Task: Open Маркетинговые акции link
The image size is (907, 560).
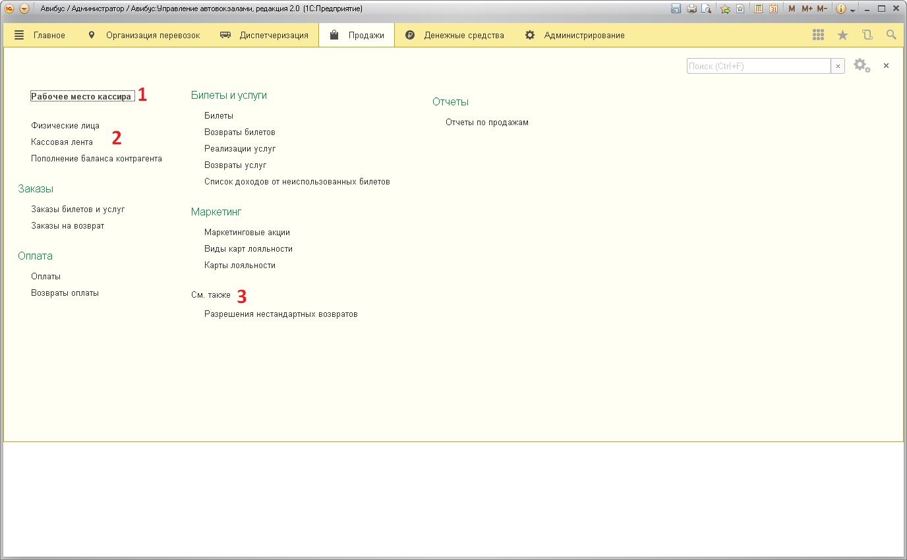Action: click(x=247, y=232)
